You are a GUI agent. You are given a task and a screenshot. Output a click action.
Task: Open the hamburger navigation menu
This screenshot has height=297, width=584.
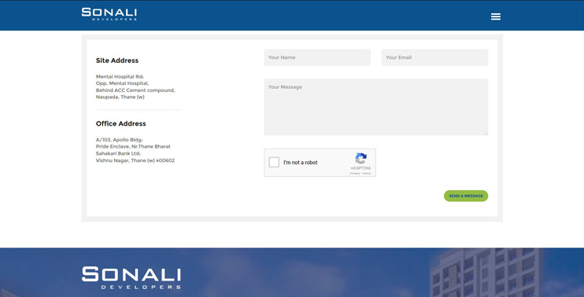[x=495, y=16]
